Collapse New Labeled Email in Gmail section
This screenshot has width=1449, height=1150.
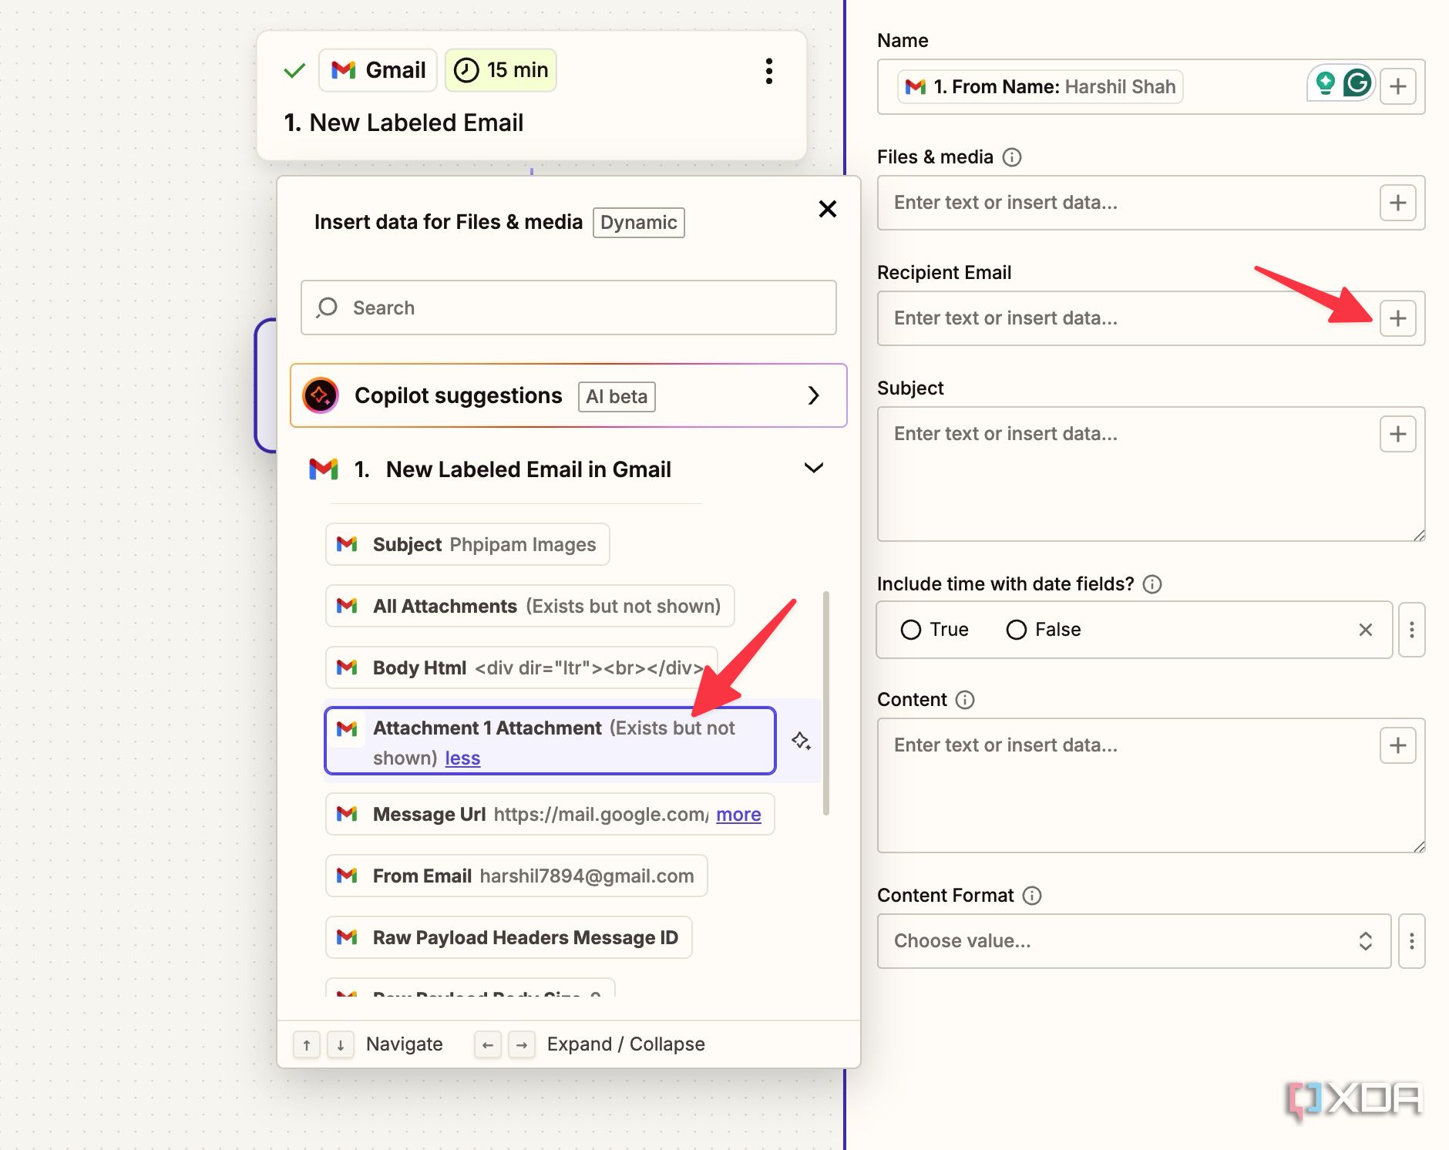[813, 469]
